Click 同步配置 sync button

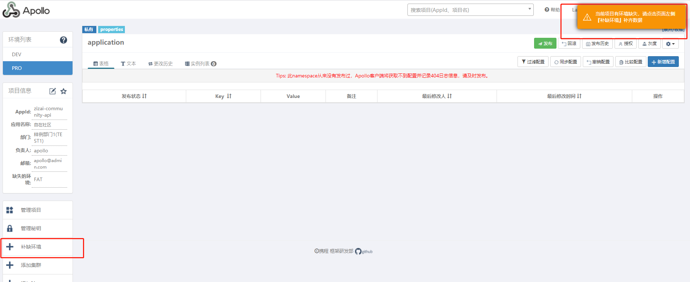point(565,62)
